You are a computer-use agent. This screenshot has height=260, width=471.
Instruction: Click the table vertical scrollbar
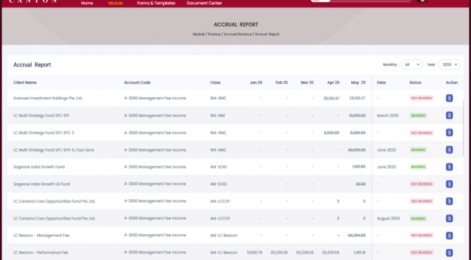tap(463, 128)
